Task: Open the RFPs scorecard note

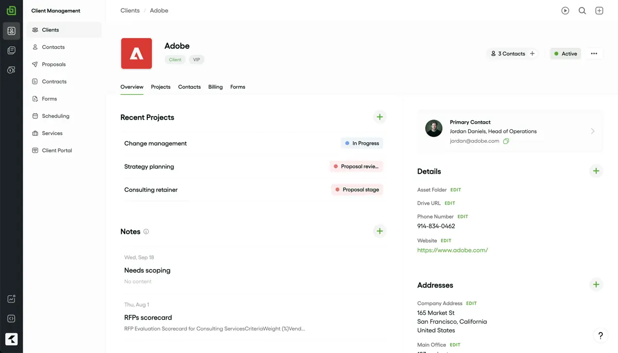Action: [148, 317]
